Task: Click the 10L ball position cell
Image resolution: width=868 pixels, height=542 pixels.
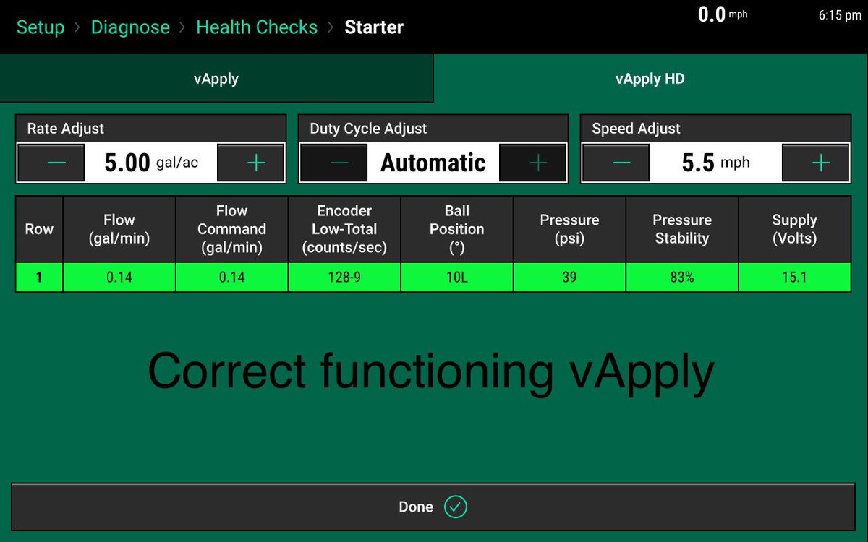Action: [457, 278]
